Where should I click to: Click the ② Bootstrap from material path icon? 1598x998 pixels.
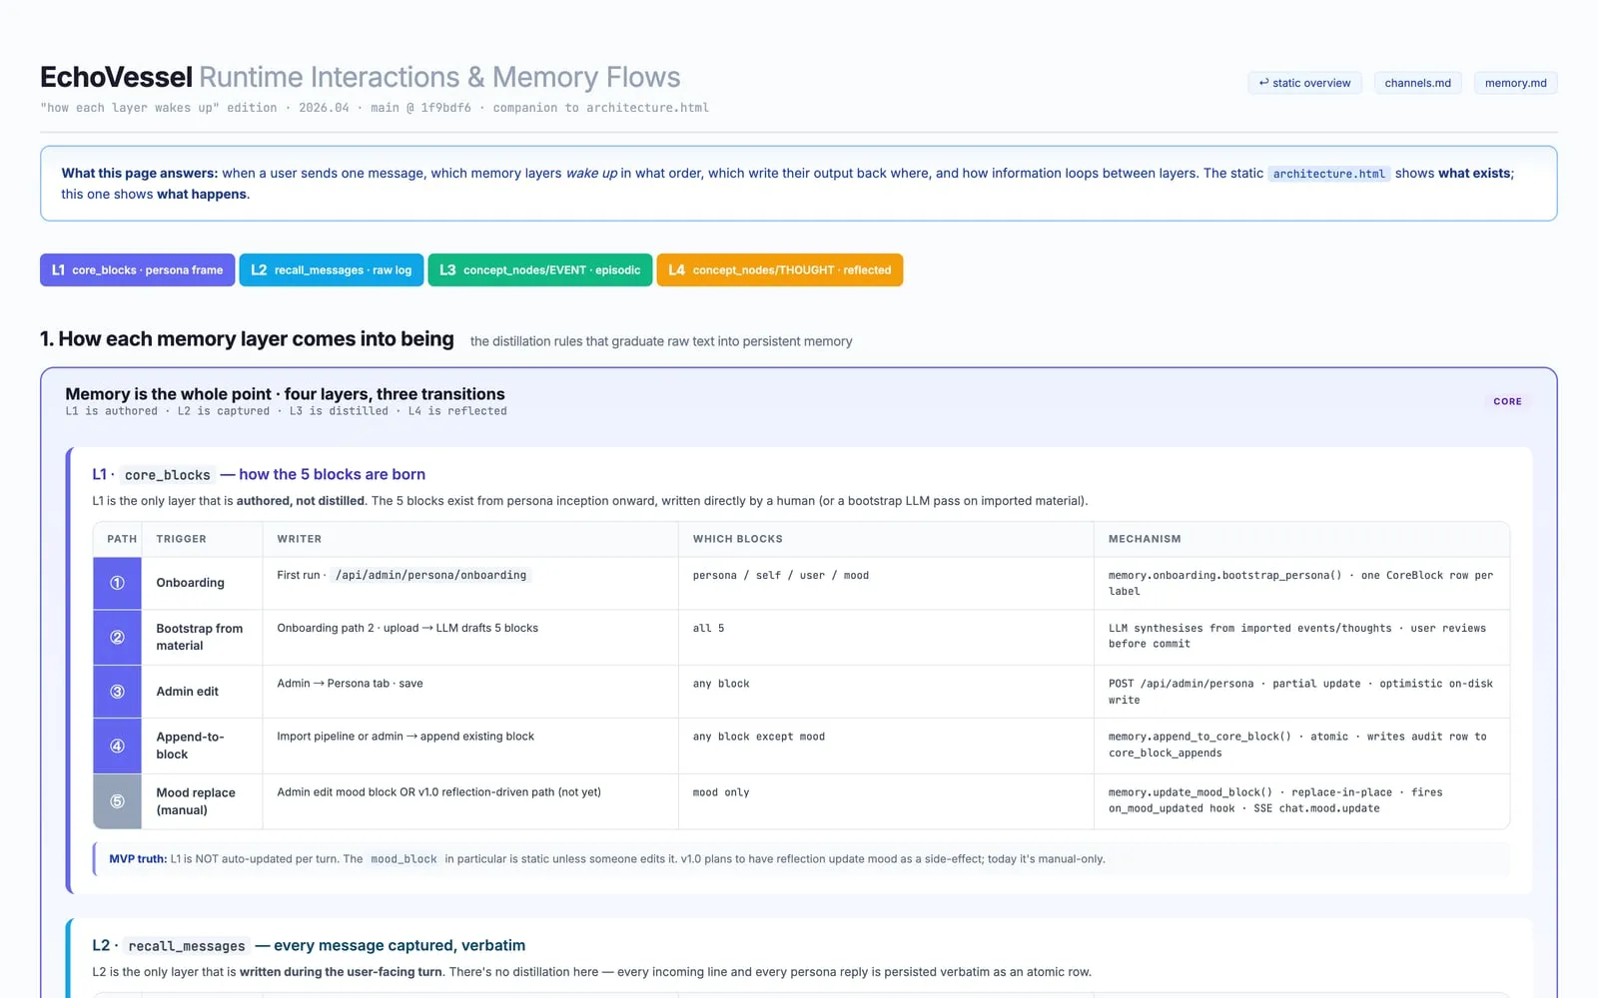point(117,637)
